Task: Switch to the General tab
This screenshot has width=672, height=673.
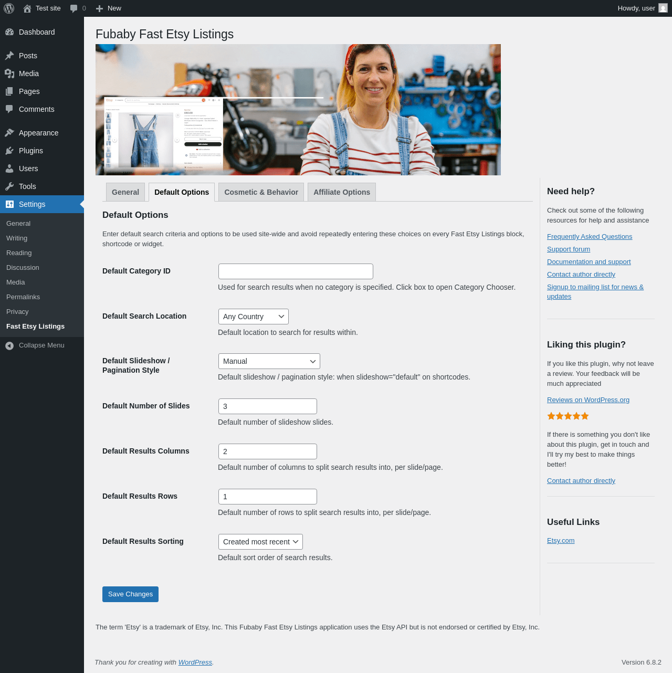Action: (125, 192)
